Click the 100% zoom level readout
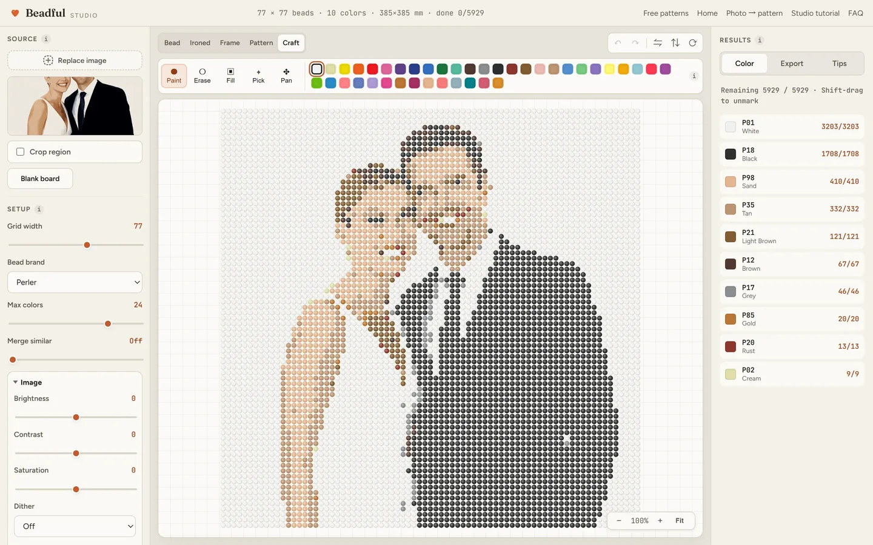 (640, 521)
